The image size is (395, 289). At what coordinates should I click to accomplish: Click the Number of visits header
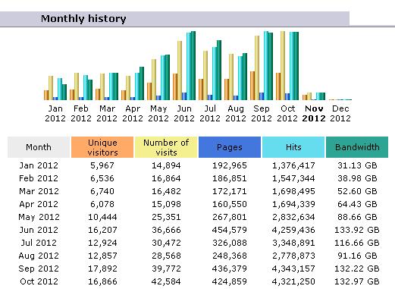click(166, 147)
